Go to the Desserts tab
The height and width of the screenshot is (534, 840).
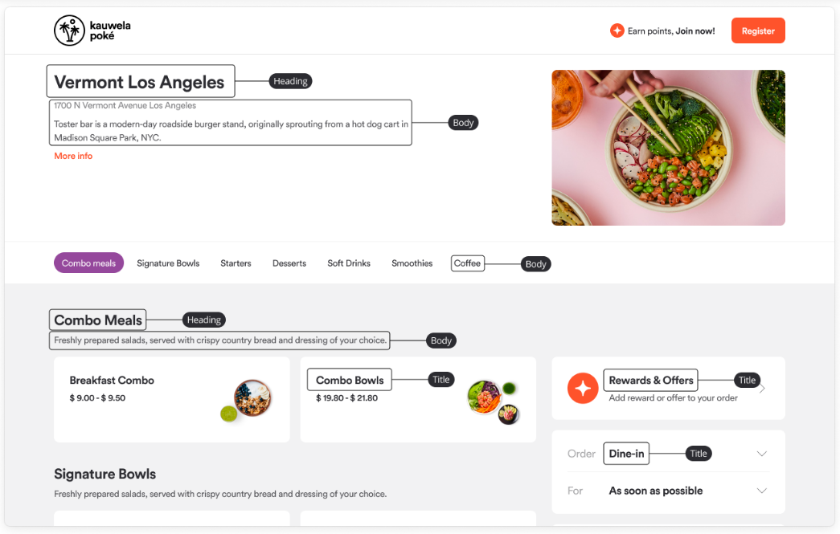289,263
